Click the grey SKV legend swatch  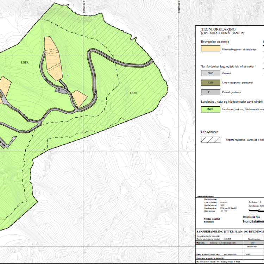(210, 73)
